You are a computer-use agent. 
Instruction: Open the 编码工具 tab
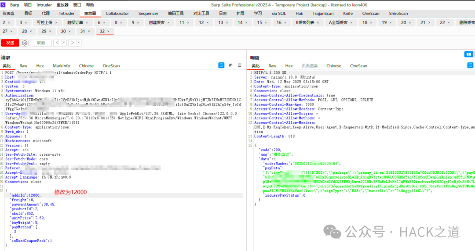pyautogui.click(x=175, y=14)
